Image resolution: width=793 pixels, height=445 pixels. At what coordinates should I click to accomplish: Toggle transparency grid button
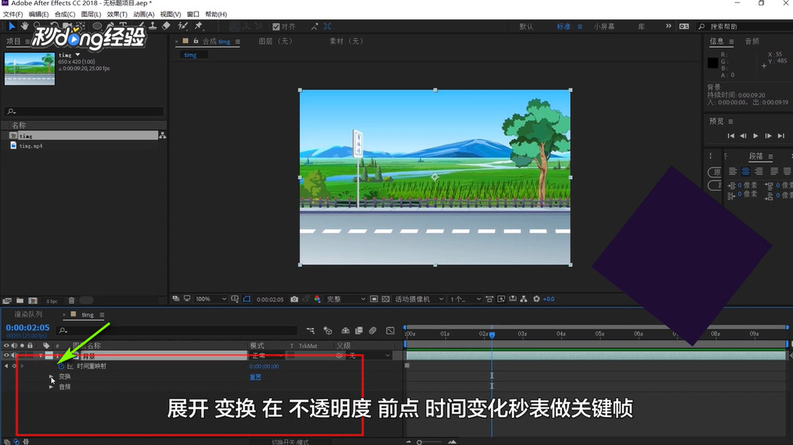click(386, 299)
